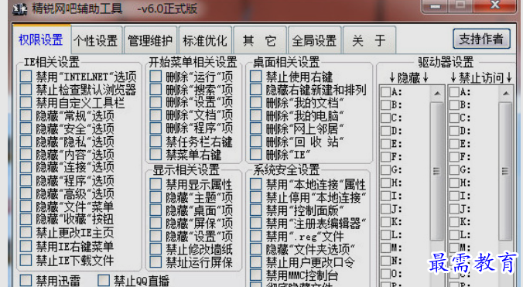Click the app icon in title bar
The width and height of the screenshot is (523, 287).
point(19,9)
